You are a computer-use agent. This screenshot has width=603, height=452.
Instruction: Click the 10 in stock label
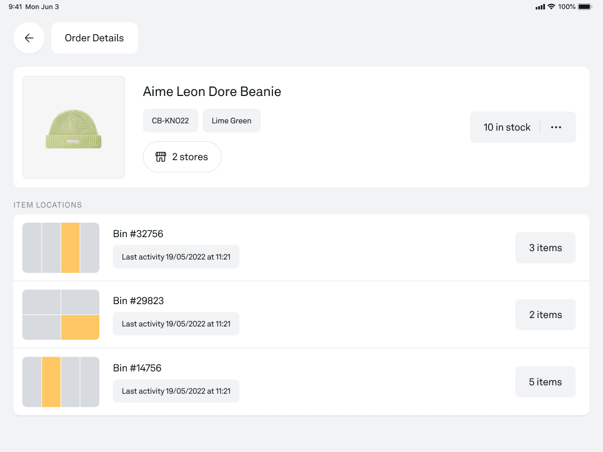(x=507, y=127)
